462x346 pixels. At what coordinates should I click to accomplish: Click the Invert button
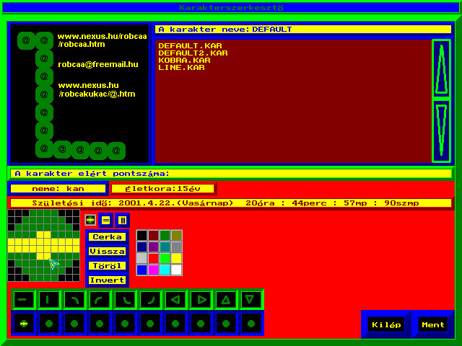tap(107, 280)
